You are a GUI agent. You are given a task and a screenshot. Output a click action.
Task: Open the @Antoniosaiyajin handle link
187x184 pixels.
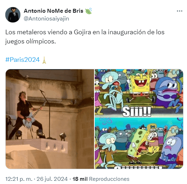coord(46,19)
